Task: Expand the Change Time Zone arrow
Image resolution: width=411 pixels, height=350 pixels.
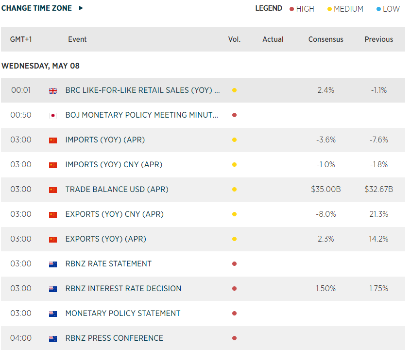Action: click(x=81, y=8)
